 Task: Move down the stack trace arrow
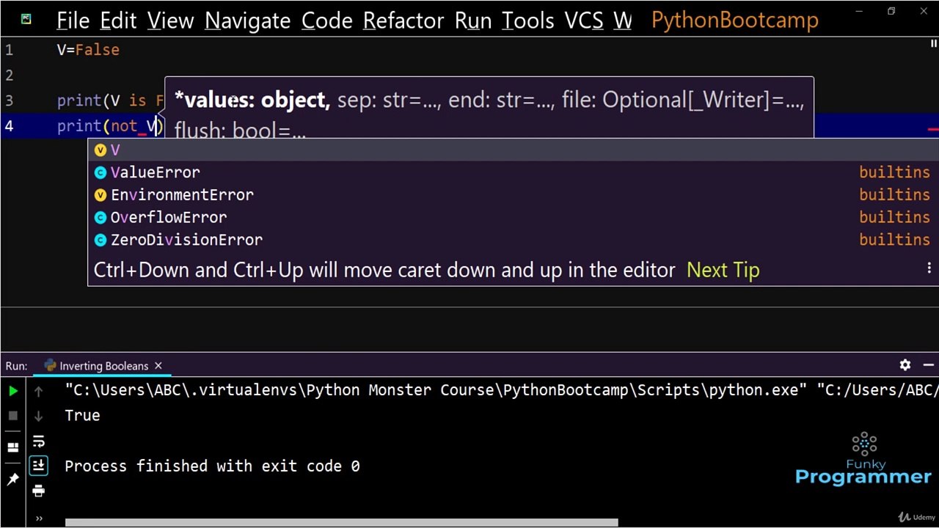click(x=39, y=416)
